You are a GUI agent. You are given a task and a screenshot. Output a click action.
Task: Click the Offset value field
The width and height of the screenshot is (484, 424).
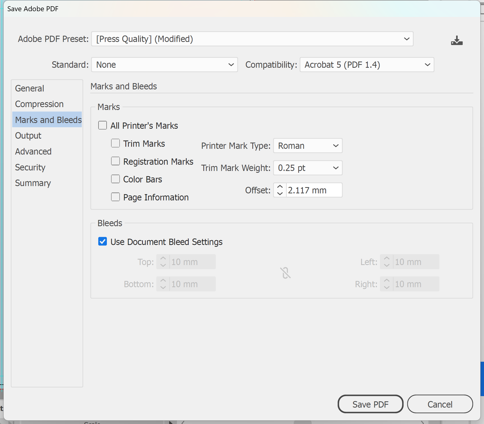pyautogui.click(x=314, y=190)
